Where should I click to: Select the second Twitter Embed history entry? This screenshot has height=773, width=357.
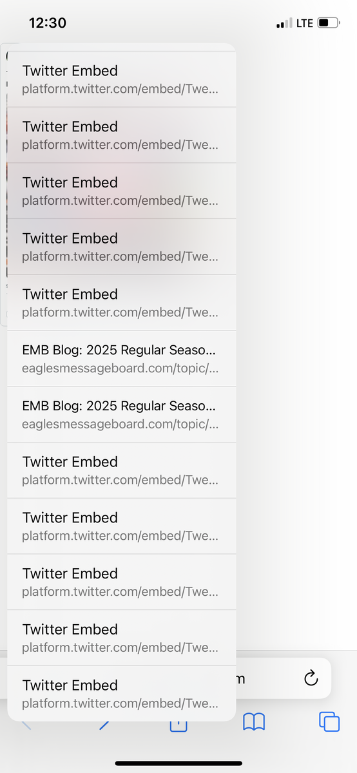[x=122, y=135]
